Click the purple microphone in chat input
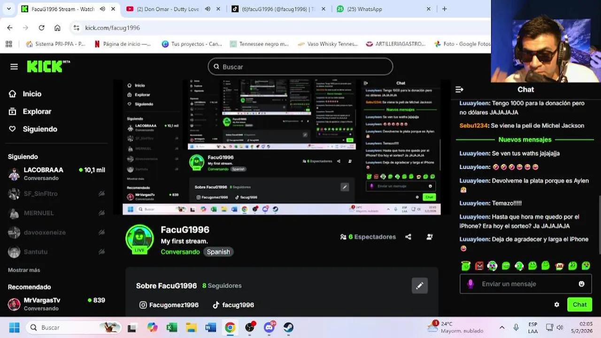This screenshot has width=601, height=338. click(x=470, y=284)
